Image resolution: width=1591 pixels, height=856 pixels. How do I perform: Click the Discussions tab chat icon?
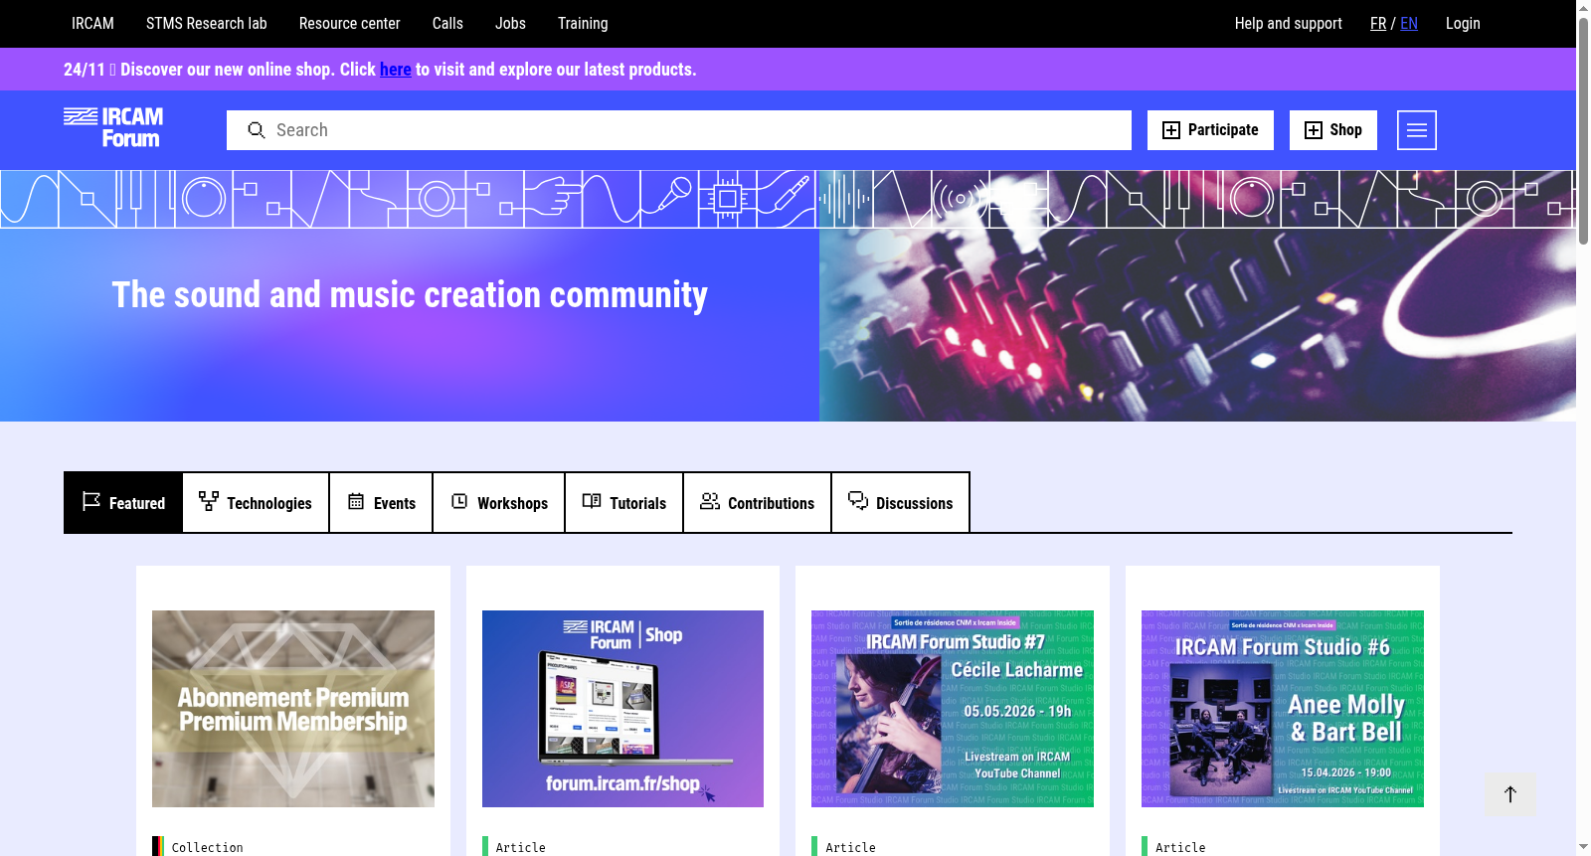click(x=858, y=501)
